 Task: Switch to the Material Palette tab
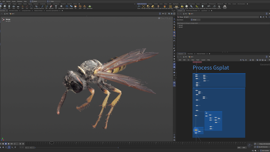(x=201, y=54)
